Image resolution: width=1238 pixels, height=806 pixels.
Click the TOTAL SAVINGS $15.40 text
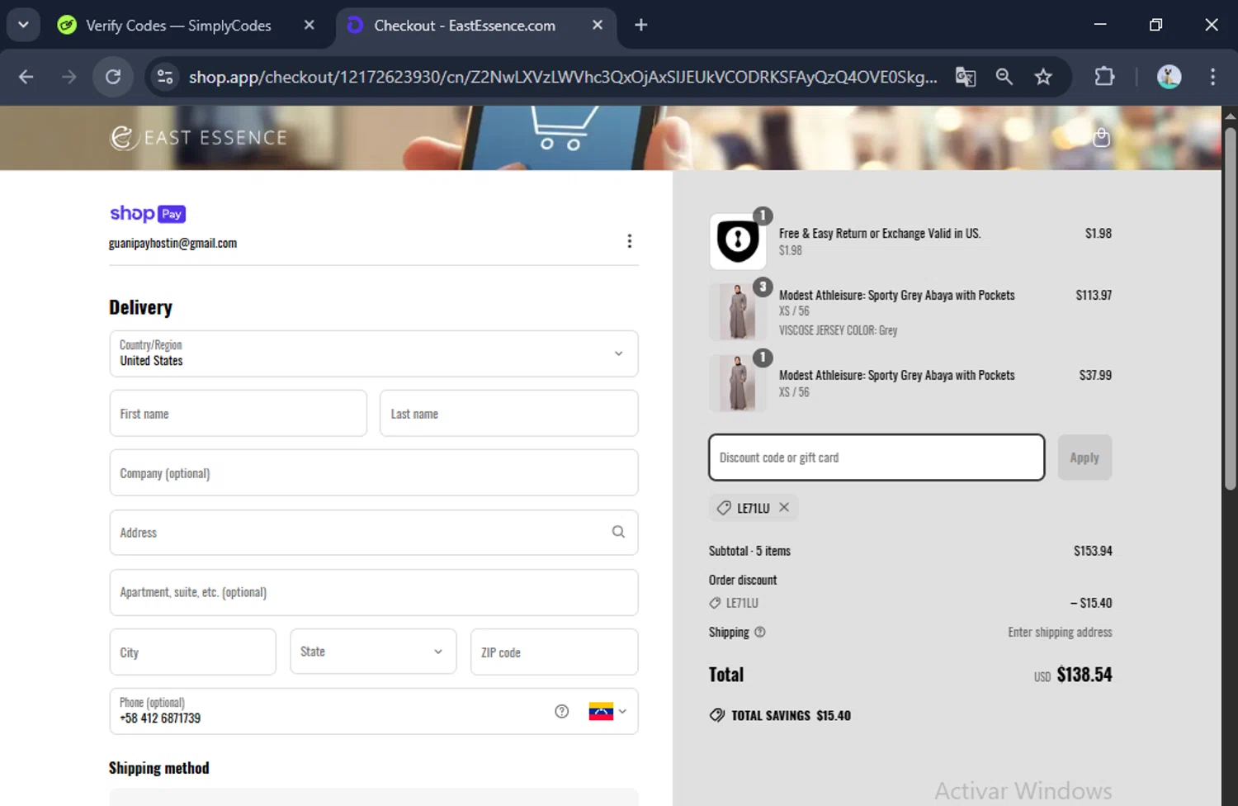point(791,715)
